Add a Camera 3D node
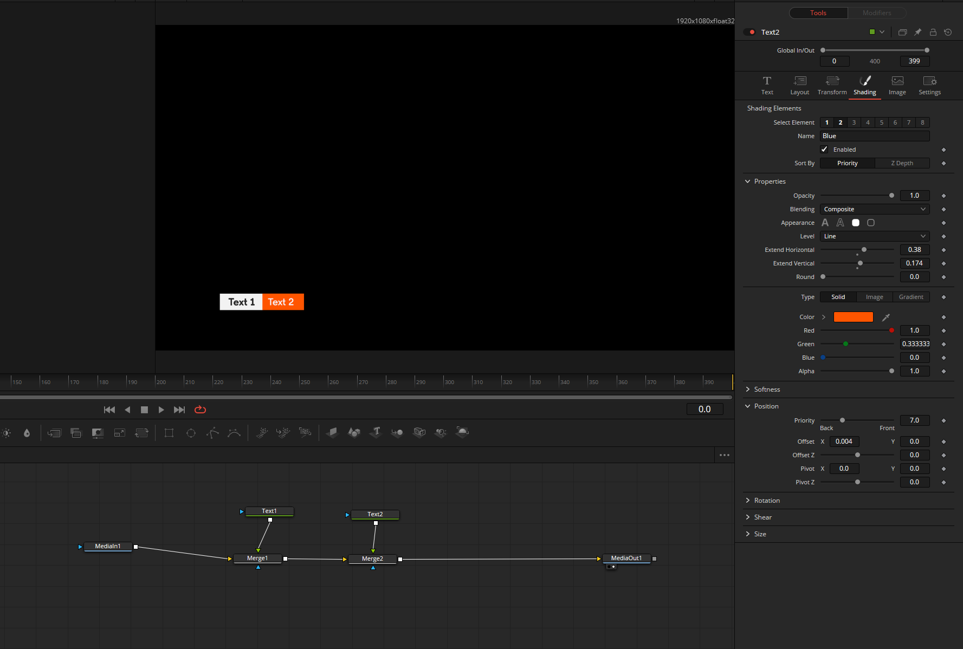This screenshot has height=649, width=963. 419,432
